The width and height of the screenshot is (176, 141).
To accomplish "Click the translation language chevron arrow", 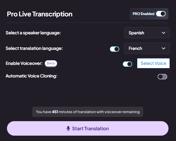I will [163, 48].
